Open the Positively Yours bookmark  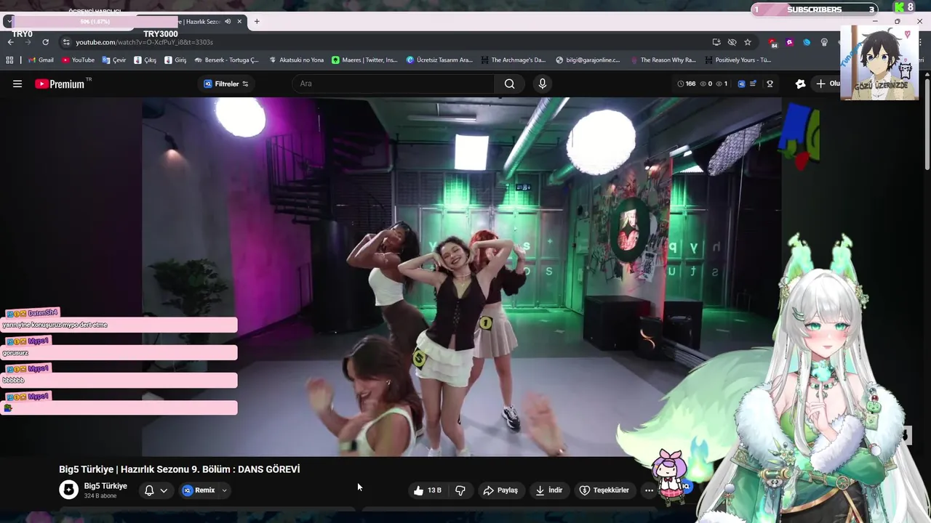(x=738, y=60)
